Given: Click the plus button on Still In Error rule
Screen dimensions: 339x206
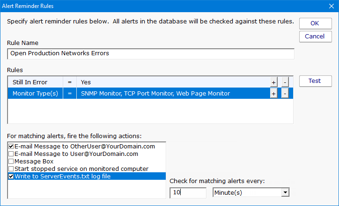Looking at the screenshot, I should (273, 82).
